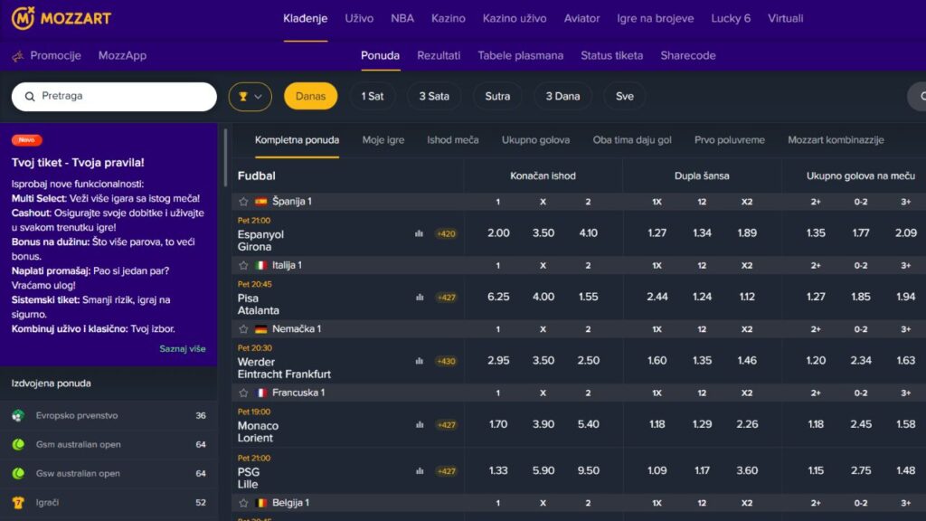The width and height of the screenshot is (926, 521).
Task: Toggle favorite star for Italija 1 league
Action: tap(243, 266)
